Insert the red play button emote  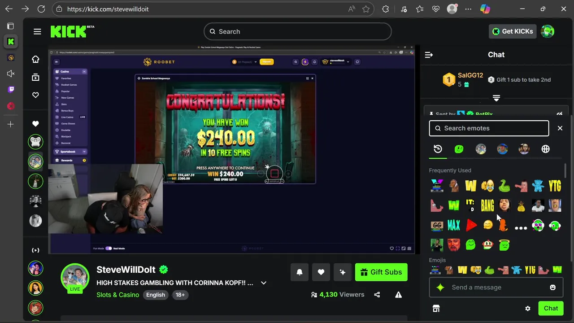(471, 225)
